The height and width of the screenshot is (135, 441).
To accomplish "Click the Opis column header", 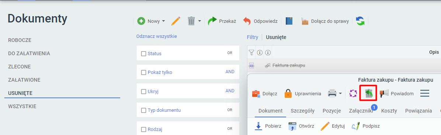I will [x=434, y=53].
